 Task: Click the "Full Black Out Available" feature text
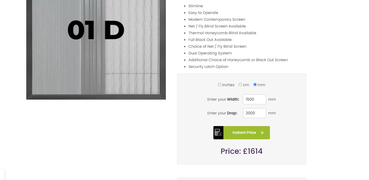coord(210,40)
